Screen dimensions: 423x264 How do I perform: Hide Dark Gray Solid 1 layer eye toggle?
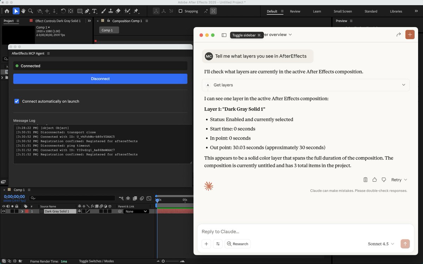pyautogui.click(x=4, y=212)
